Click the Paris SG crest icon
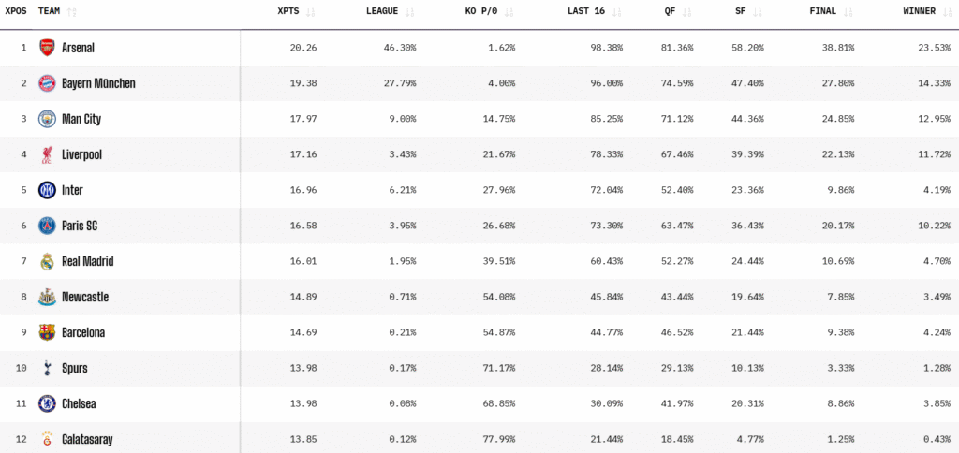Screen dimensions: 959x453 [47, 226]
